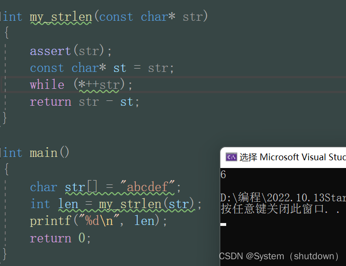Click the output number 6 in the console
Image resolution: width=346 pixels, height=266 pixels.
(x=223, y=175)
